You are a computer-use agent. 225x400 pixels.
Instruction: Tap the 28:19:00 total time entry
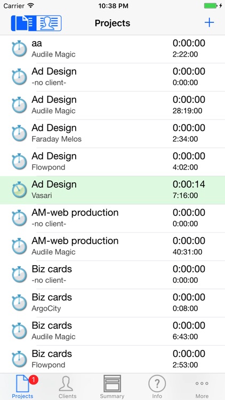(x=187, y=111)
